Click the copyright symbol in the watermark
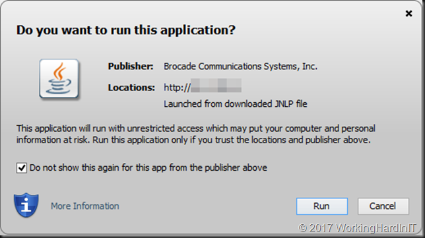This screenshot has height=238, width=425. pyautogui.click(x=302, y=228)
